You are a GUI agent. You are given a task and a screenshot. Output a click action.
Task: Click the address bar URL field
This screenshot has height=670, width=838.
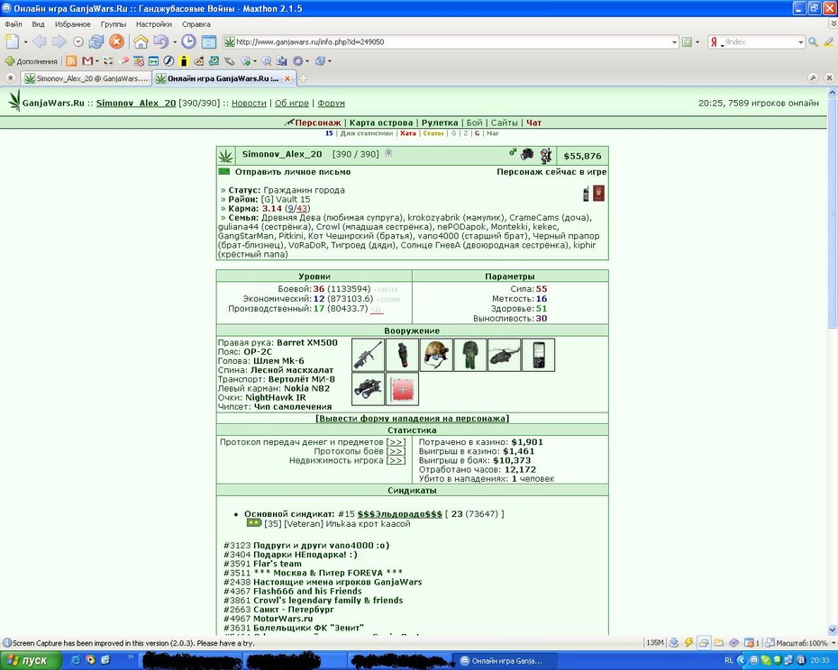tap(451, 42)
